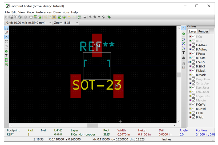Click the select active library icon
The height and width of the screenshot is (145, 218).
pos(7,17)
